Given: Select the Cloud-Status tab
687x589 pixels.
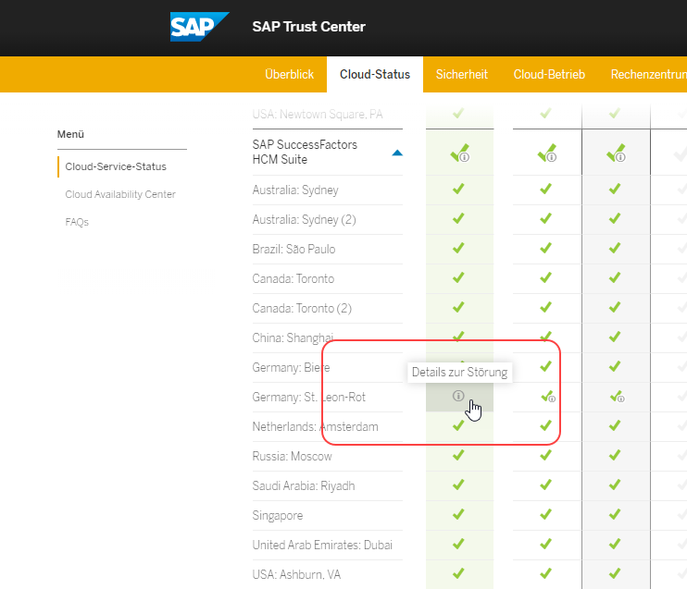Looking at the screenshot, I should tap(375, 74).
